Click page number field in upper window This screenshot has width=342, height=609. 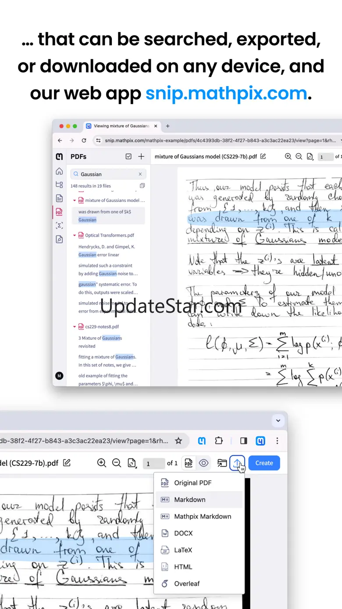pos(325,157)
